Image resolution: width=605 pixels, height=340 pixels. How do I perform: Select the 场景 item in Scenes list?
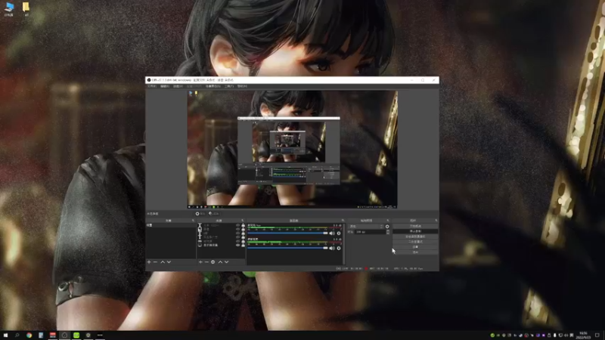[171, 225]
